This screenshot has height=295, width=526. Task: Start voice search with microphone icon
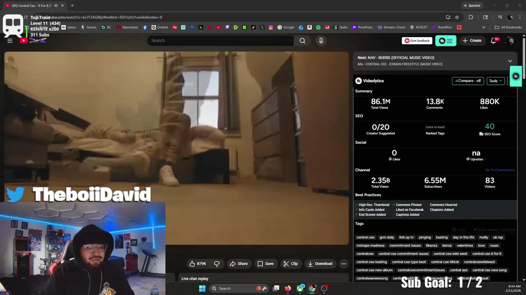coord(321,41)
